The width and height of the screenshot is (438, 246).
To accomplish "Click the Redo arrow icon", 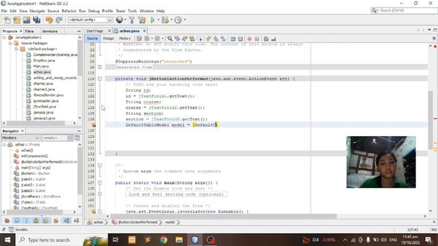I will [x=59, y=20].
